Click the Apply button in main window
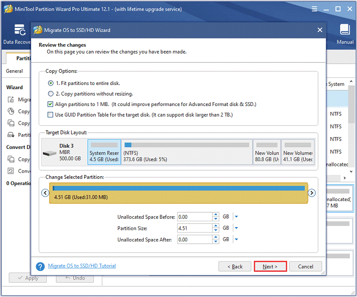Viewport: 357px width, 297px height. tap(27, 278)
